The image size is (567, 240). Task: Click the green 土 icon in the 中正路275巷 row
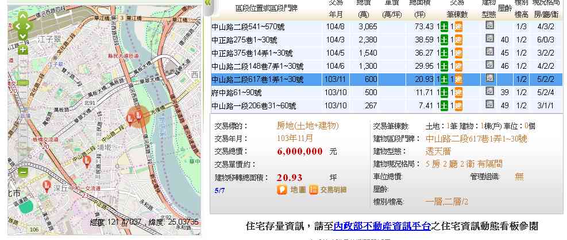(444, 40)
